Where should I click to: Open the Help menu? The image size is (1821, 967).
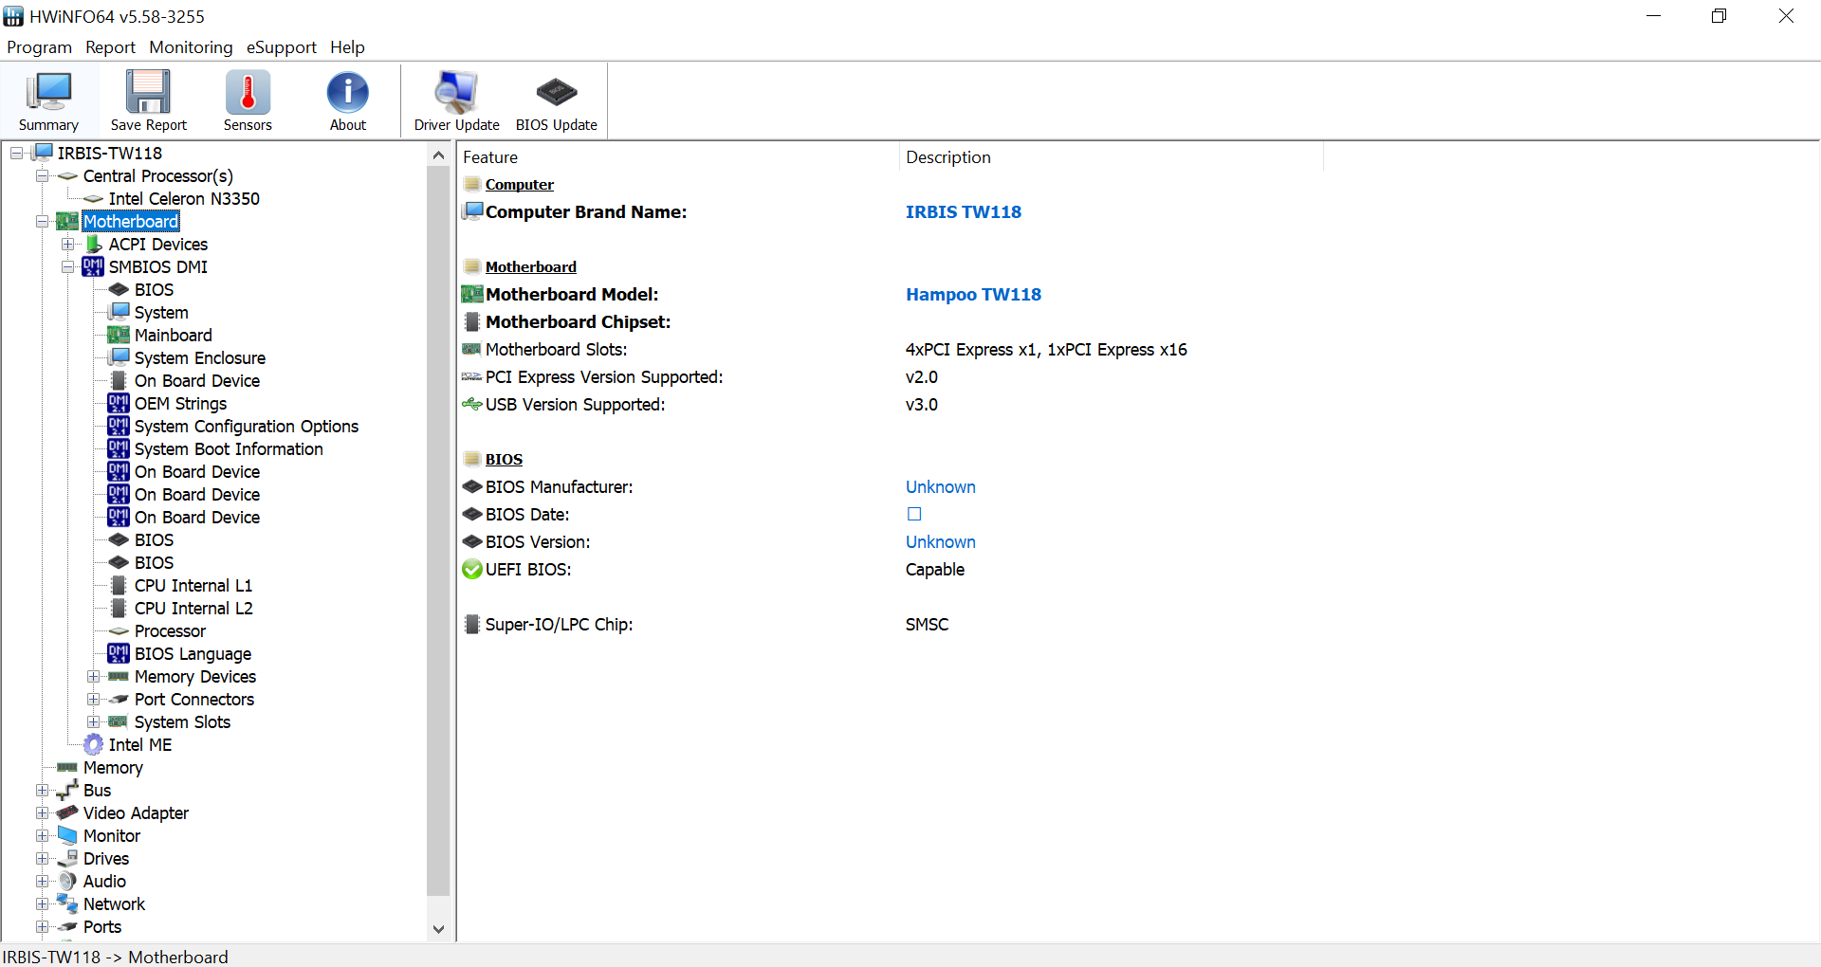click(x=347, y=47)
